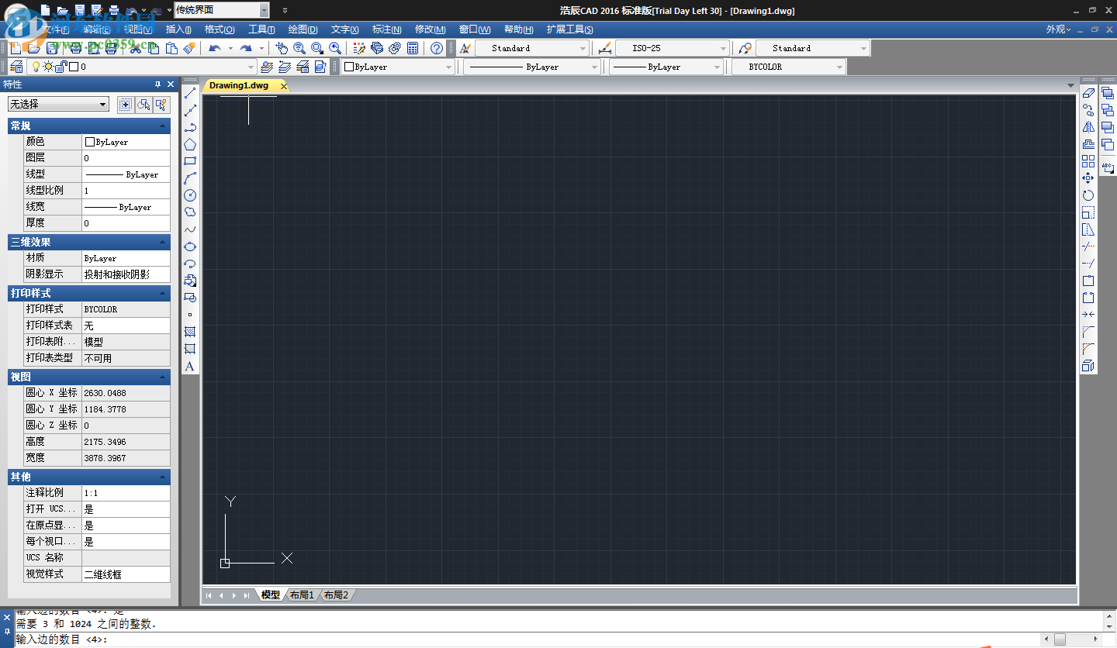Toggle auto-hide pin on Properties panel
Screen dimensions: 1117x648
[x=157, y=84]
